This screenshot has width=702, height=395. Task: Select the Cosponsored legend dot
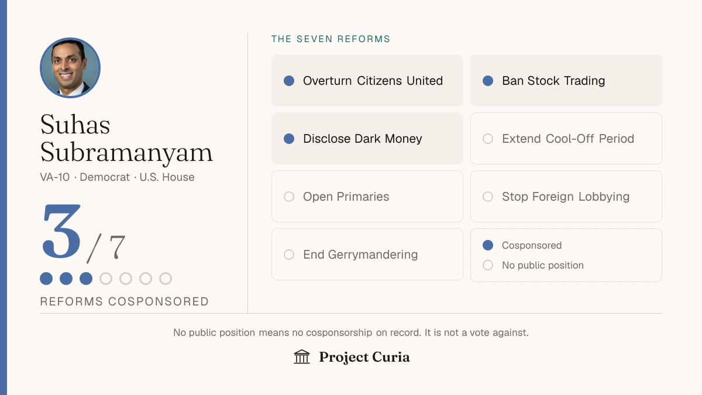(488, 245)
